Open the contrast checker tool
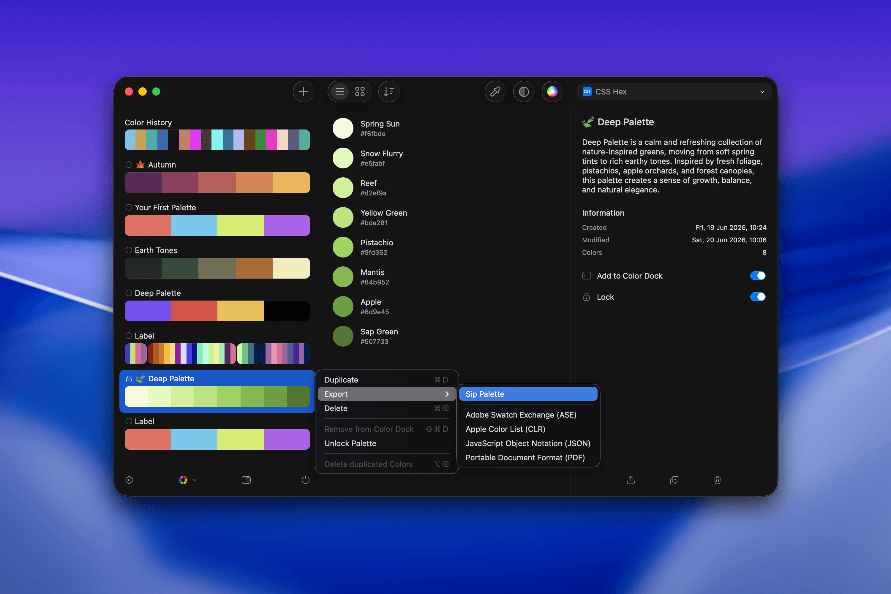Viewport: 891px width, 594px height. click(524, 91)
